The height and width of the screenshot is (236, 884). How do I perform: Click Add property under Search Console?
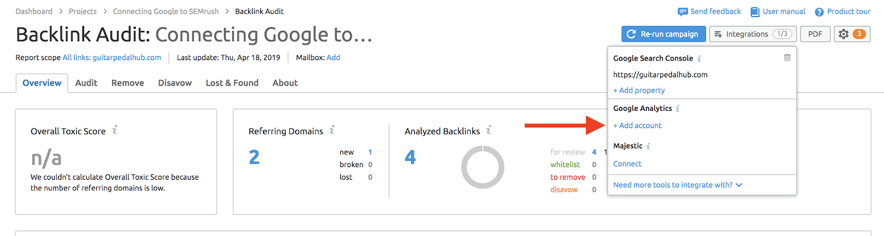[639, 90]
